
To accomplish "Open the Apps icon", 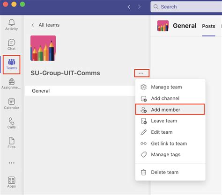I will tap(11, 182).
